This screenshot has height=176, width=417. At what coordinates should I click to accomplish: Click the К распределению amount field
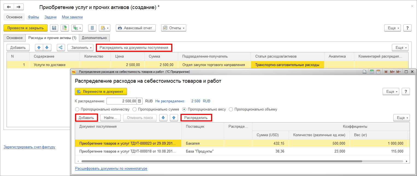coord(122,101)
